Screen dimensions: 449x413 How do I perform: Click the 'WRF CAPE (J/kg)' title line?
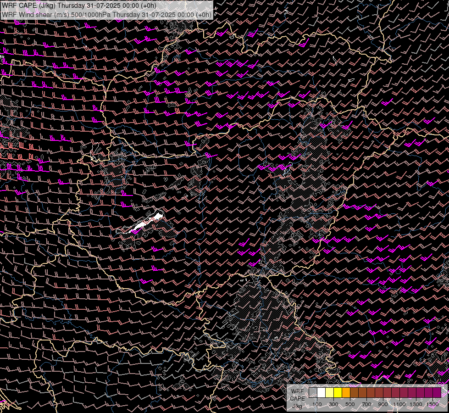point(79,6)
